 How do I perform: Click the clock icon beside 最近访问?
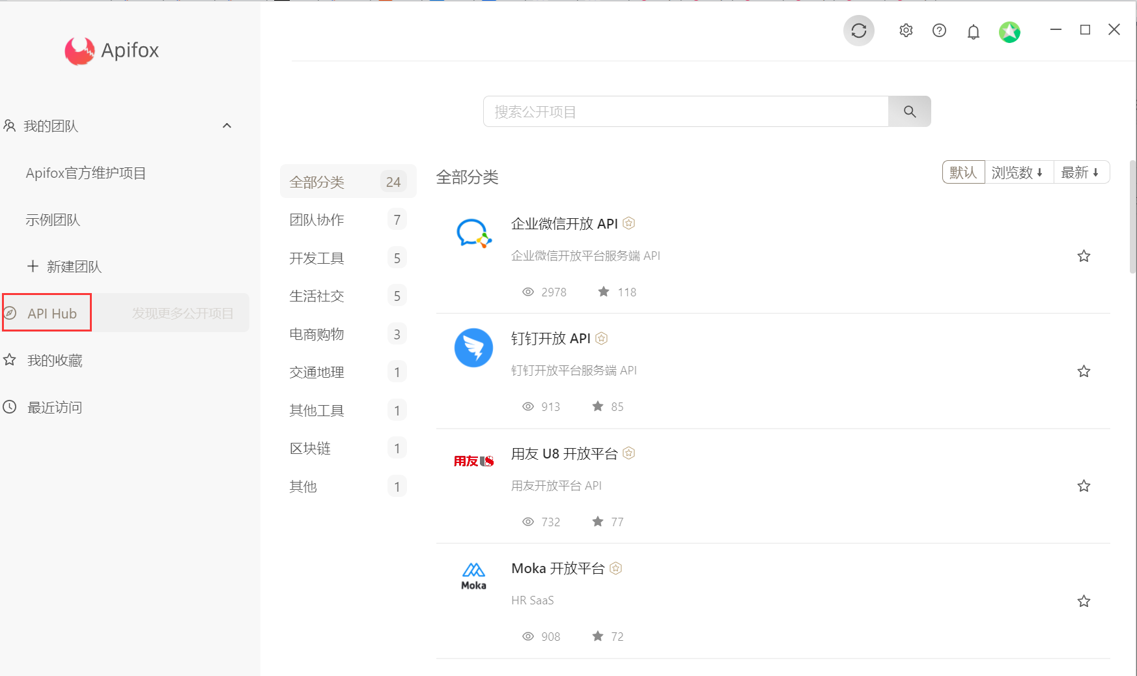coord(9,407)
